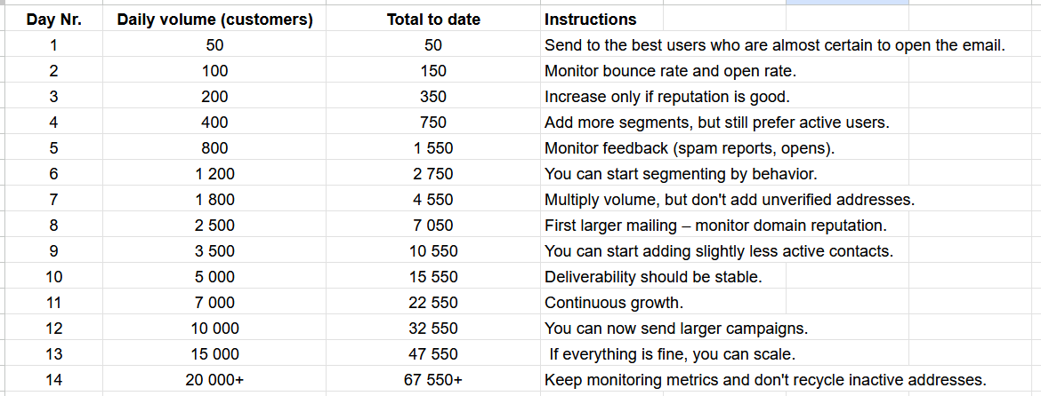Click the total to date cell 1 550
This screenshot has height=396, width=1041.
click(433, 148)
